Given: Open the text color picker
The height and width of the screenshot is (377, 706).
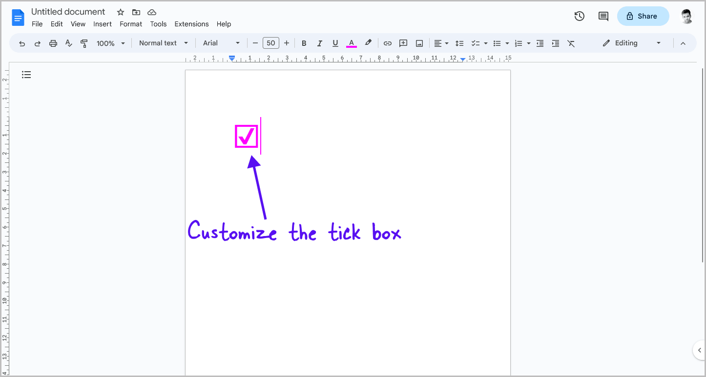Looking at the screenshot, I should [351, 43].
